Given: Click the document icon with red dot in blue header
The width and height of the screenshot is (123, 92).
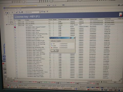Looking at the screenshot, I should pyautogui.click(x=121, y=14).
